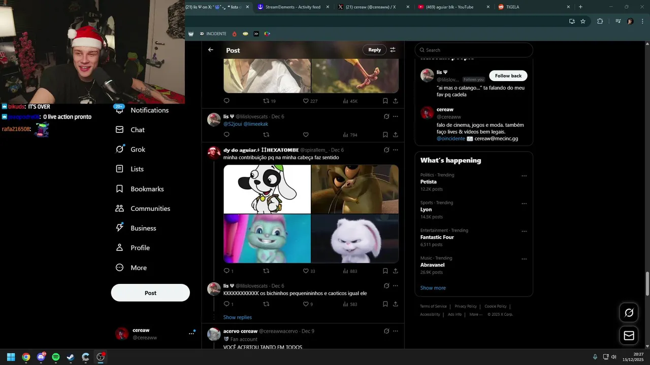Click Show more under What's happening

[x=433, y=288]
